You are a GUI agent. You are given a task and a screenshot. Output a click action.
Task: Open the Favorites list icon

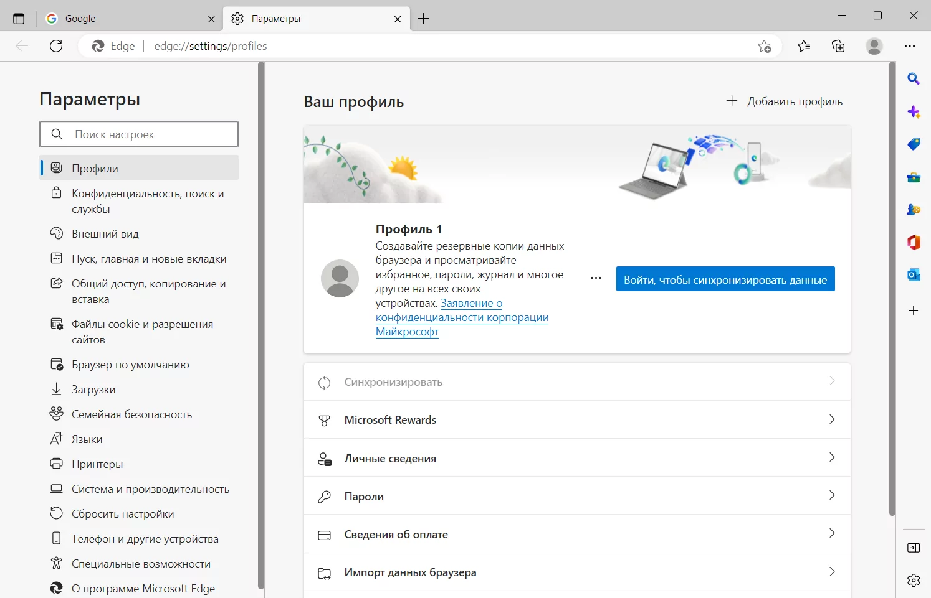[x=804, y=46]
